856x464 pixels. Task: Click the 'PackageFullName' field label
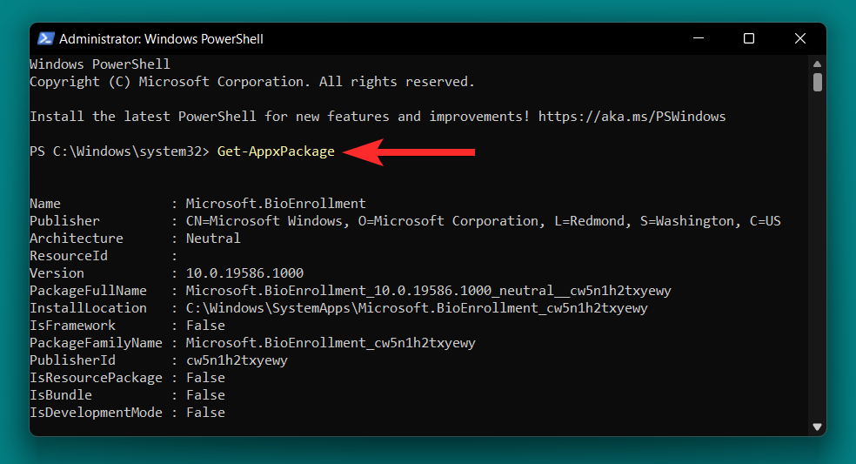(88, 290)
